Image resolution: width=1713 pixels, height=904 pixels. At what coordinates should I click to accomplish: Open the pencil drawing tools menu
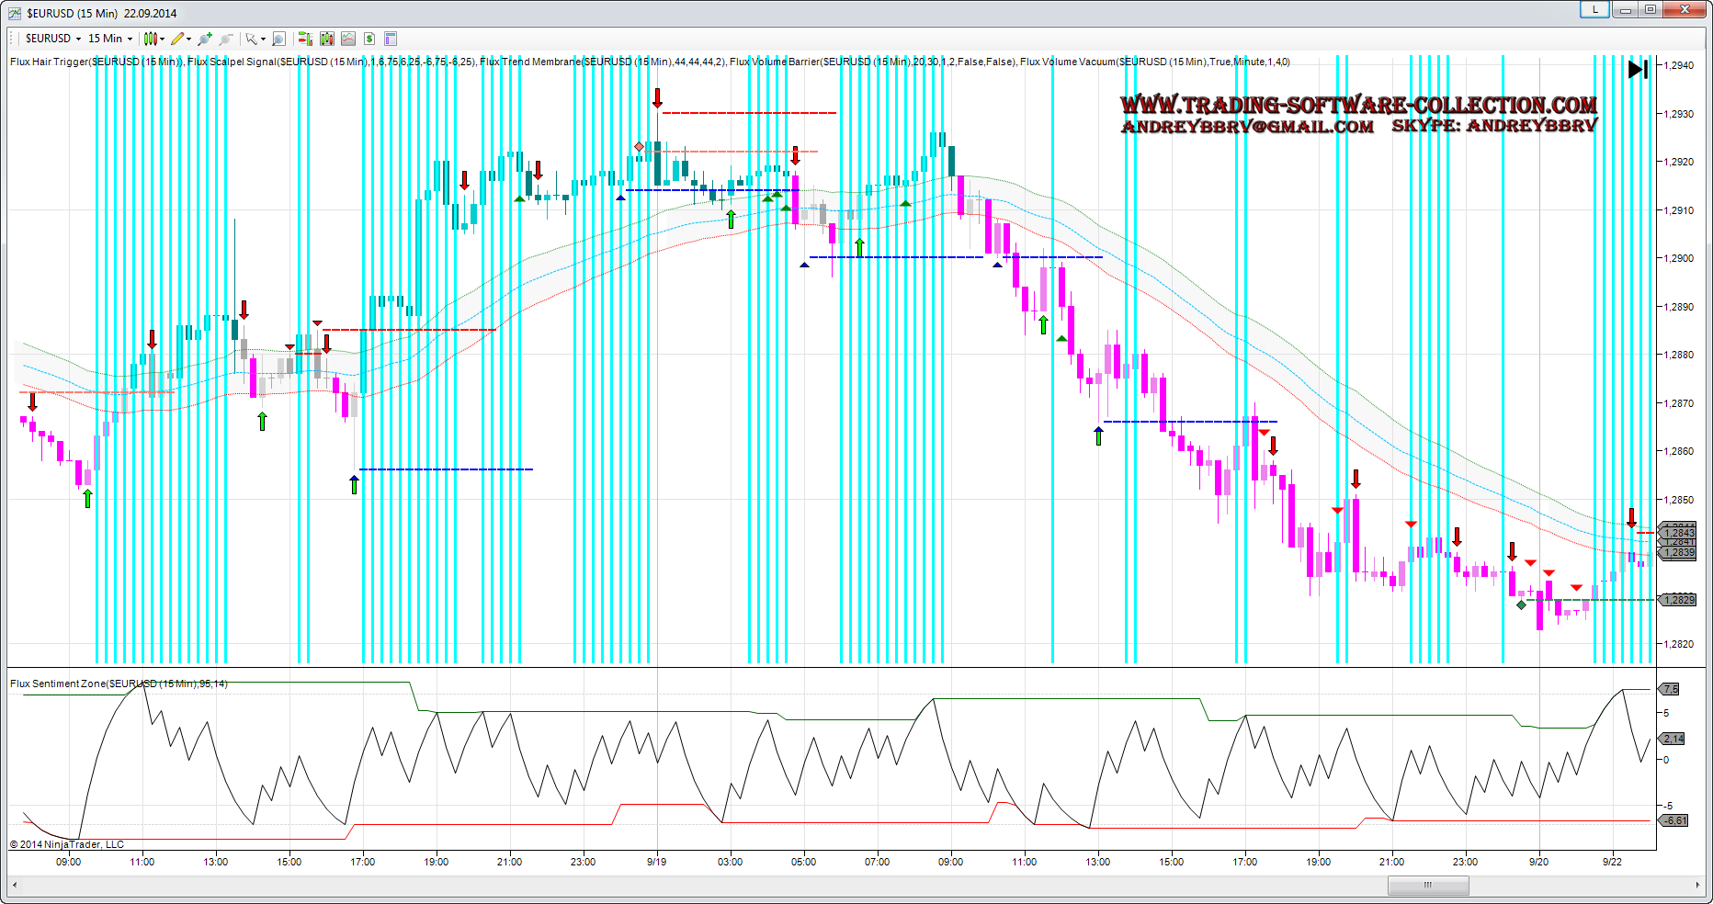[181, 39]
